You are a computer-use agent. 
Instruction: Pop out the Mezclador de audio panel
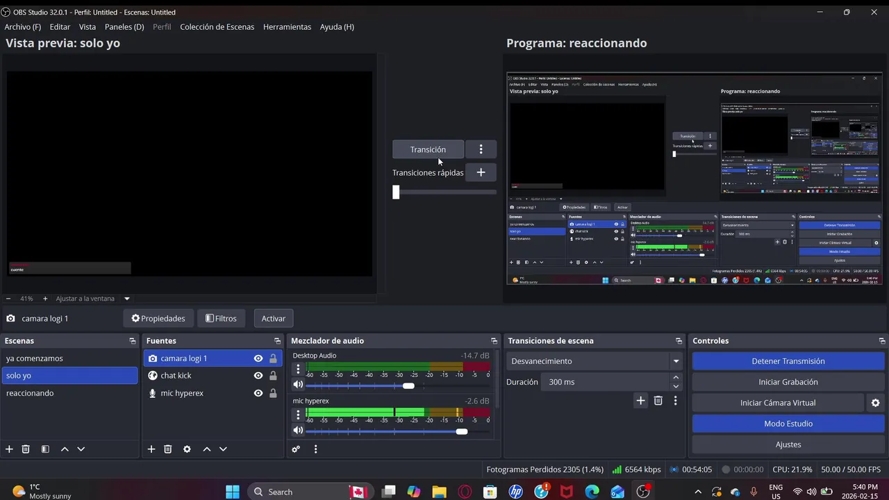tap(494, 341)
